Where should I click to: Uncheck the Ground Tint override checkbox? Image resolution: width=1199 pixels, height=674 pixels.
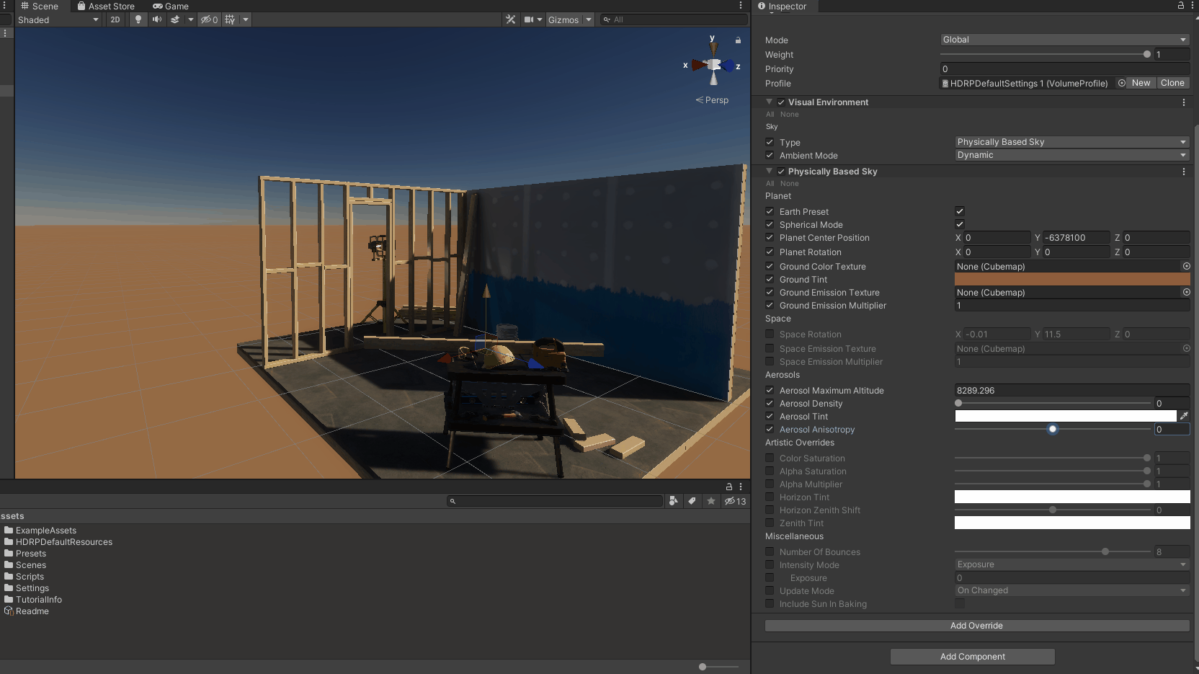[770, 279]
